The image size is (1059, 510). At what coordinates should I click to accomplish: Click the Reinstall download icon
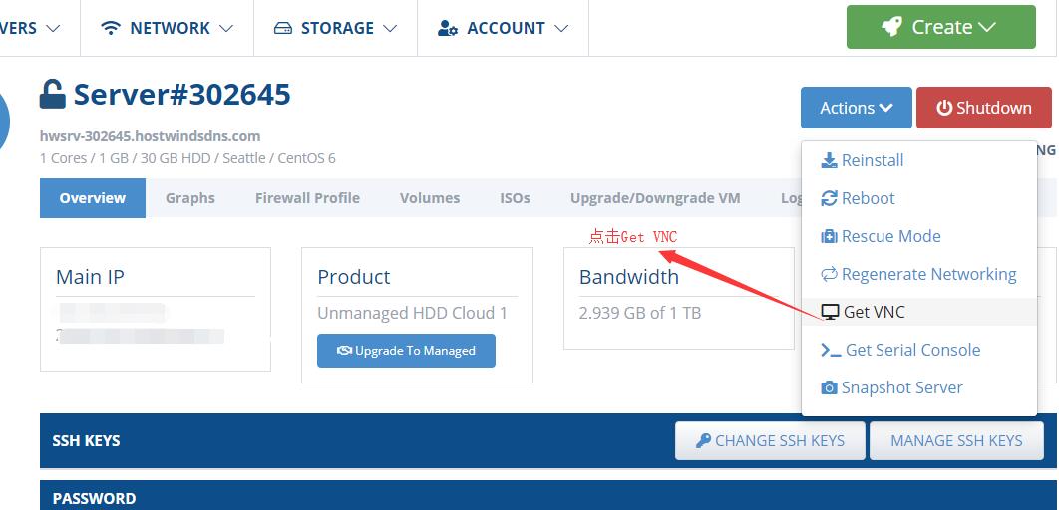pos(829,160)
